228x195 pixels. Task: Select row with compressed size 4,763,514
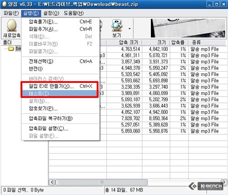[x=164, y=49]
